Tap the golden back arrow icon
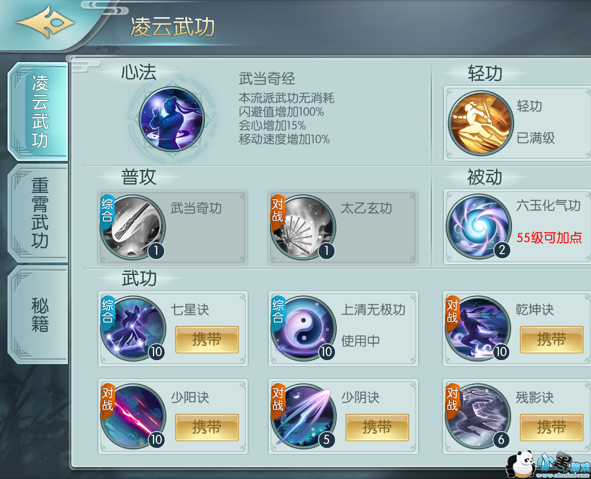The image size is (591, 479). (44, 22)
